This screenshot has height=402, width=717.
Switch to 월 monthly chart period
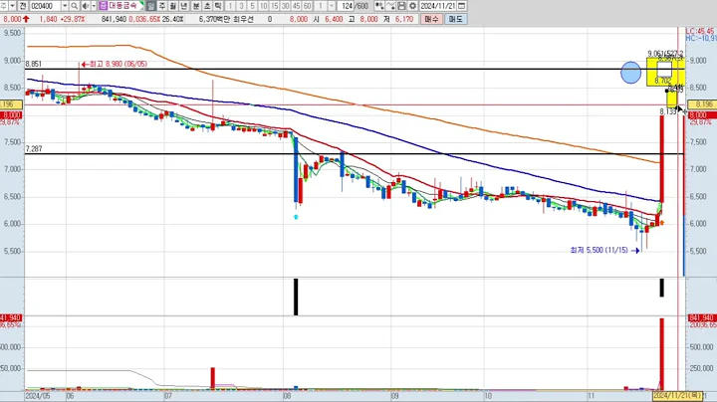point(173,6)
